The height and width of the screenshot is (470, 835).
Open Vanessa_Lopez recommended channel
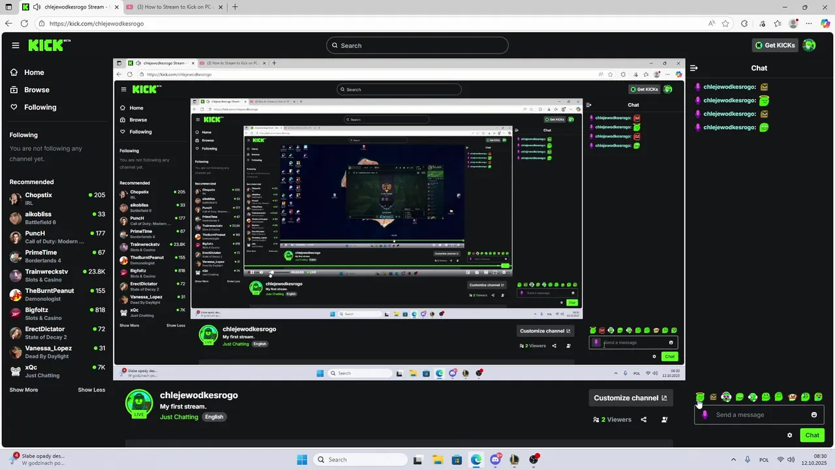click(x=57, y=352)
